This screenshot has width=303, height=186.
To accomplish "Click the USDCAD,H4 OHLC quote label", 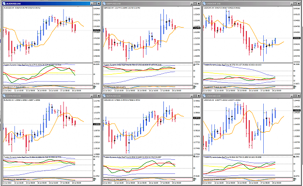I will (222, 100).
